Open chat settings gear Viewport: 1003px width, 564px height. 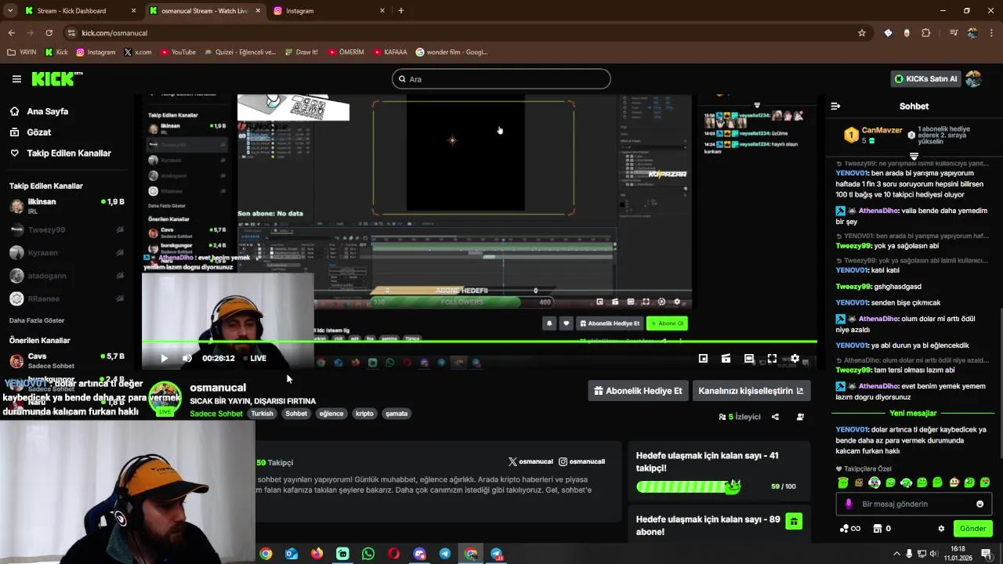941,529
